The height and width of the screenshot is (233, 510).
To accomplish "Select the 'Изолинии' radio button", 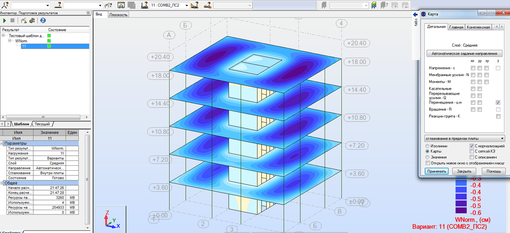I will 427,145.
